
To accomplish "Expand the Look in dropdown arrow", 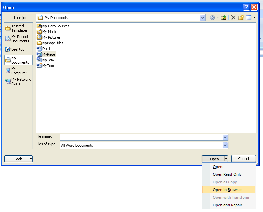I will coord(203,18).
